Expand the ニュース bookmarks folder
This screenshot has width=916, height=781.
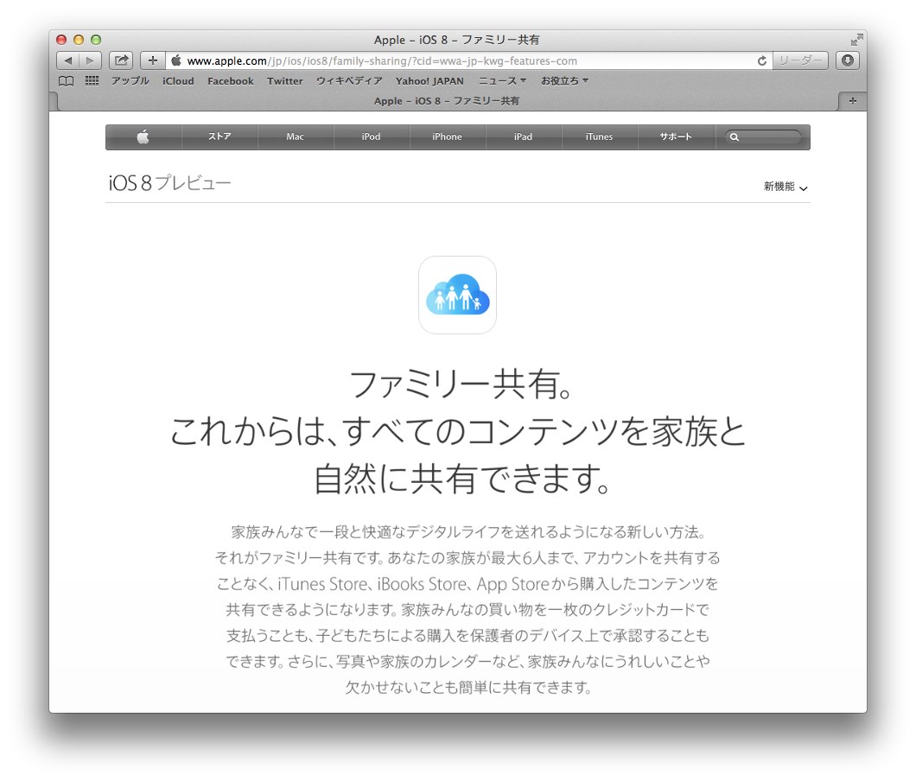click(x=502, y=80)
